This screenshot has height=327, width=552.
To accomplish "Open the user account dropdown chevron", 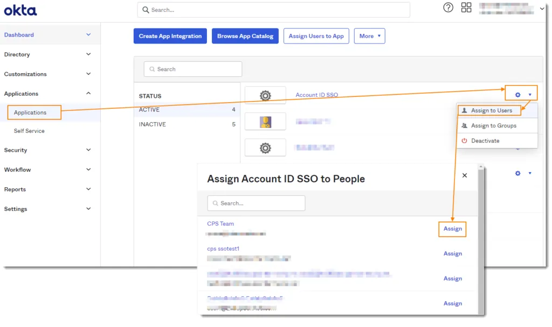I will (542, 9).
